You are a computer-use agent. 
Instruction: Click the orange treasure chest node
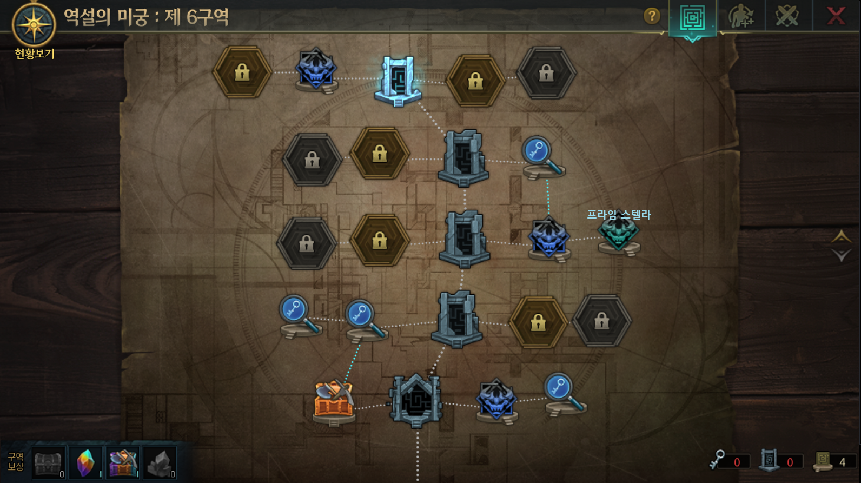click(334, 402)
